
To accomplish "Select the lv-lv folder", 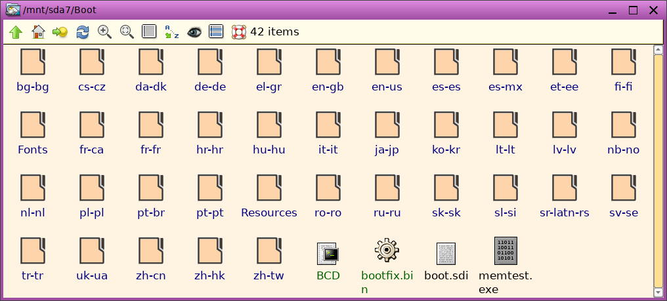I will (x=565, y=134).
